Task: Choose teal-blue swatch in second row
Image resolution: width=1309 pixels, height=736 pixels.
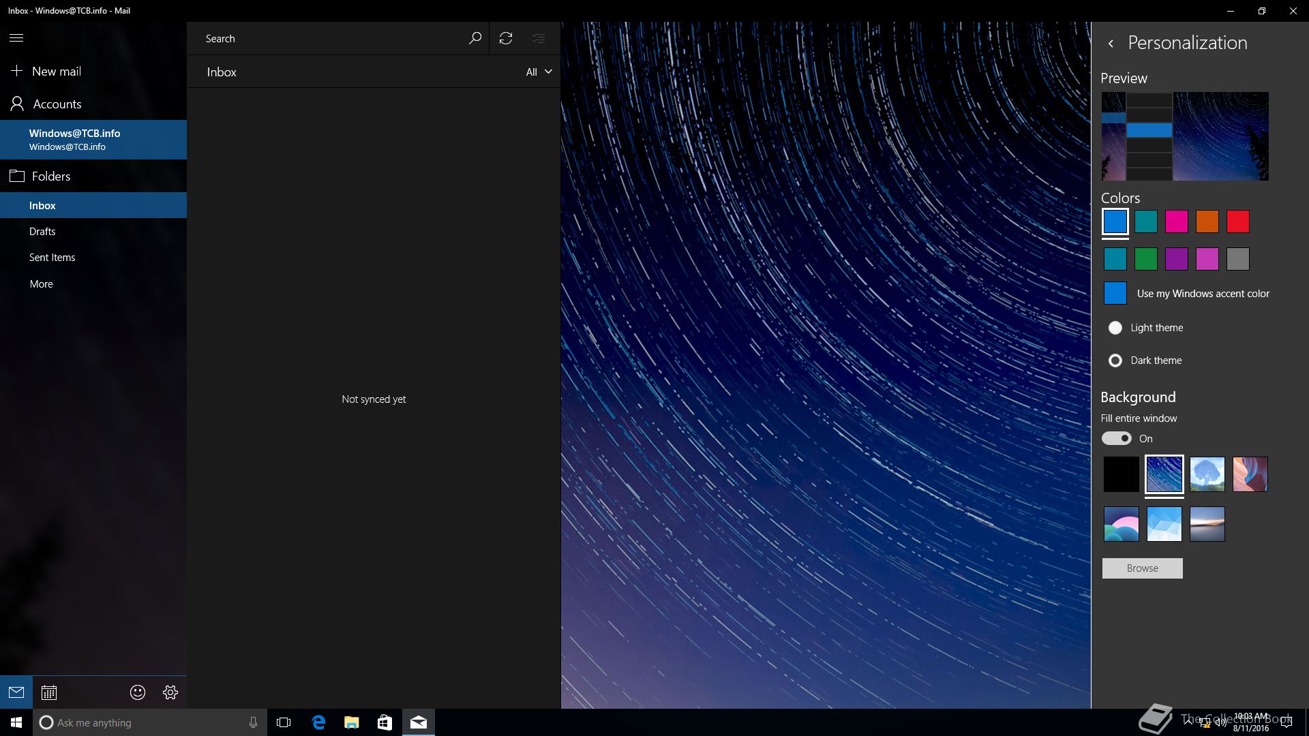Action: coord(1115,259)
